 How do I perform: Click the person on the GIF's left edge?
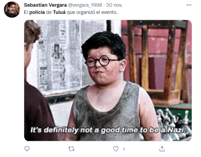[37, 80]
